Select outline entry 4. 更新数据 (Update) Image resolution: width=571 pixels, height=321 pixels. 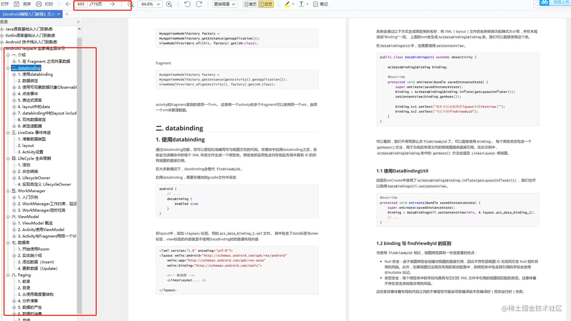click(x=38, y=269)
